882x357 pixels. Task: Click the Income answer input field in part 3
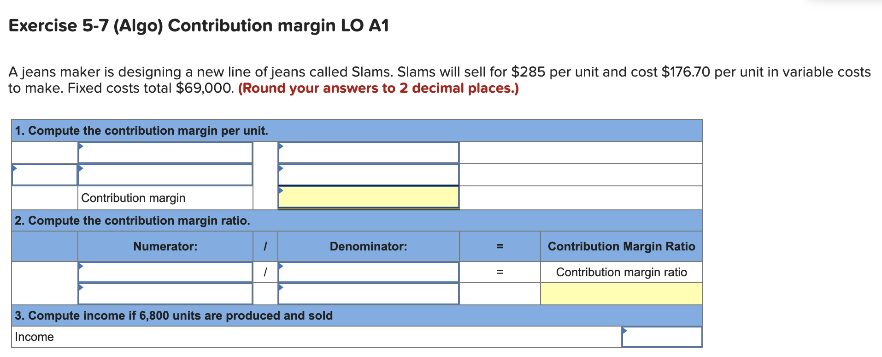(662, 337)
